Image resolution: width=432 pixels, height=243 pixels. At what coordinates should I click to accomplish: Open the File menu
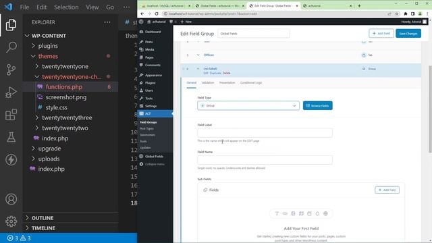(x=24, y=7)
